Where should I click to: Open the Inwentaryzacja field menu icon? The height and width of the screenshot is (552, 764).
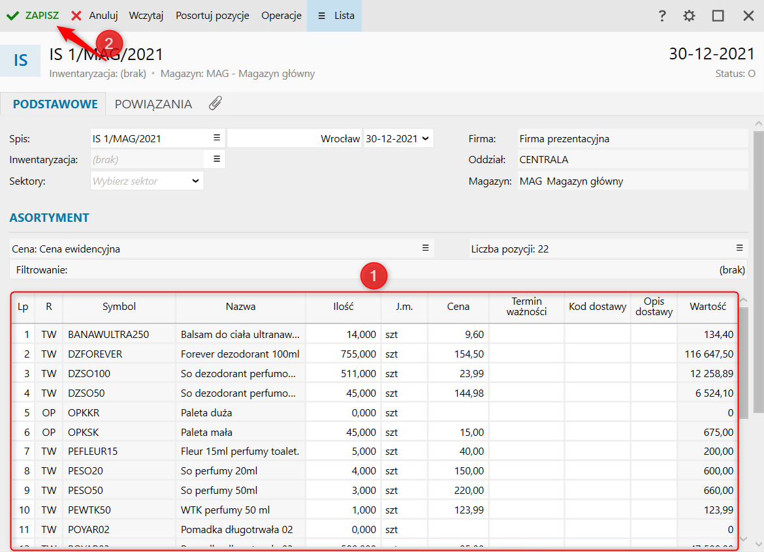coord(217,159)
